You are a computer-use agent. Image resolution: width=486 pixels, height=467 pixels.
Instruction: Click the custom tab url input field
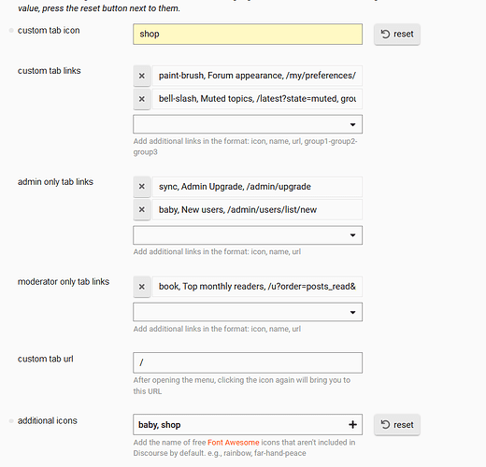(248, 362)
